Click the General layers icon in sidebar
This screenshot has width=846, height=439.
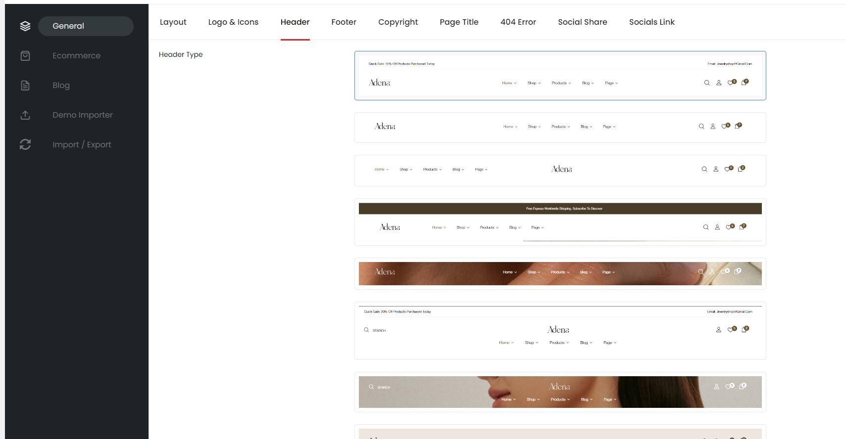tap(25, 26)
